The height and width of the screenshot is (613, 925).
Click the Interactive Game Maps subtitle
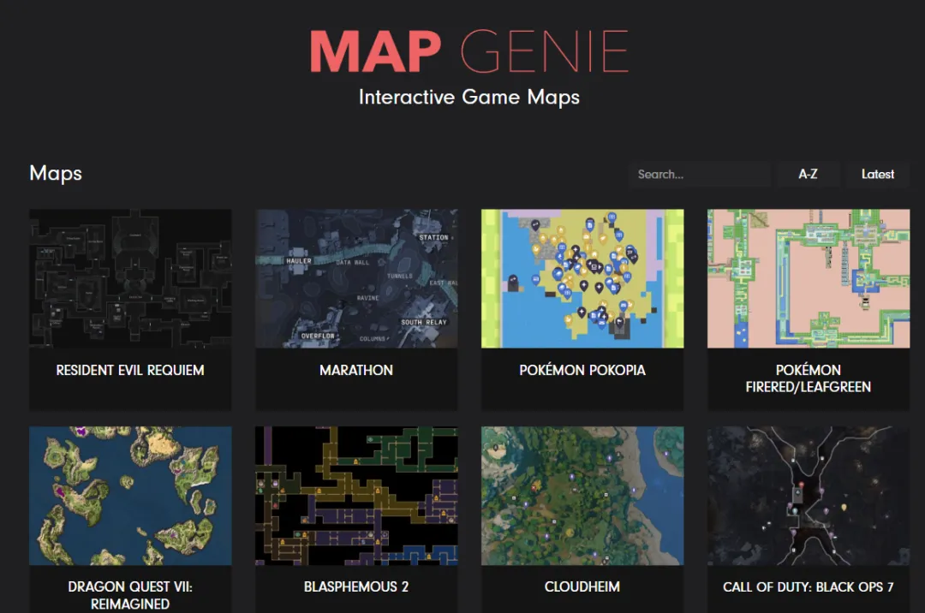469,98
